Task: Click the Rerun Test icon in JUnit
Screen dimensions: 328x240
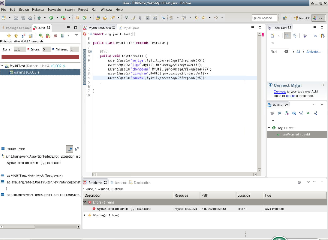Action: [x=41, y=35]
